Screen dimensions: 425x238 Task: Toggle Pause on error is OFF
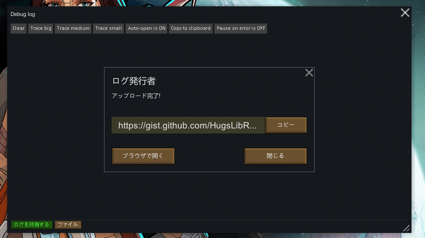pyautogui.click(x=241, y=29)
